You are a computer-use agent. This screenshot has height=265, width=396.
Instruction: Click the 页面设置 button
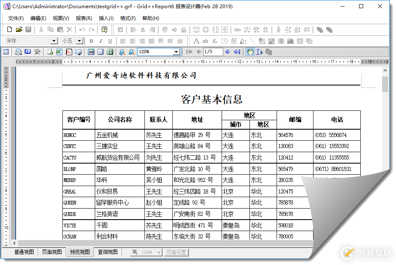[x=176, y=252]
